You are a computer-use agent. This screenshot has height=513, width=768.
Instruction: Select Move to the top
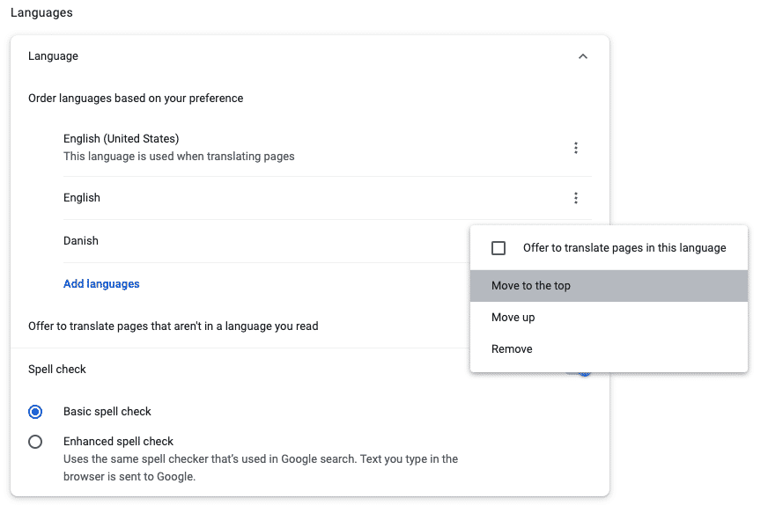(529, 285)
